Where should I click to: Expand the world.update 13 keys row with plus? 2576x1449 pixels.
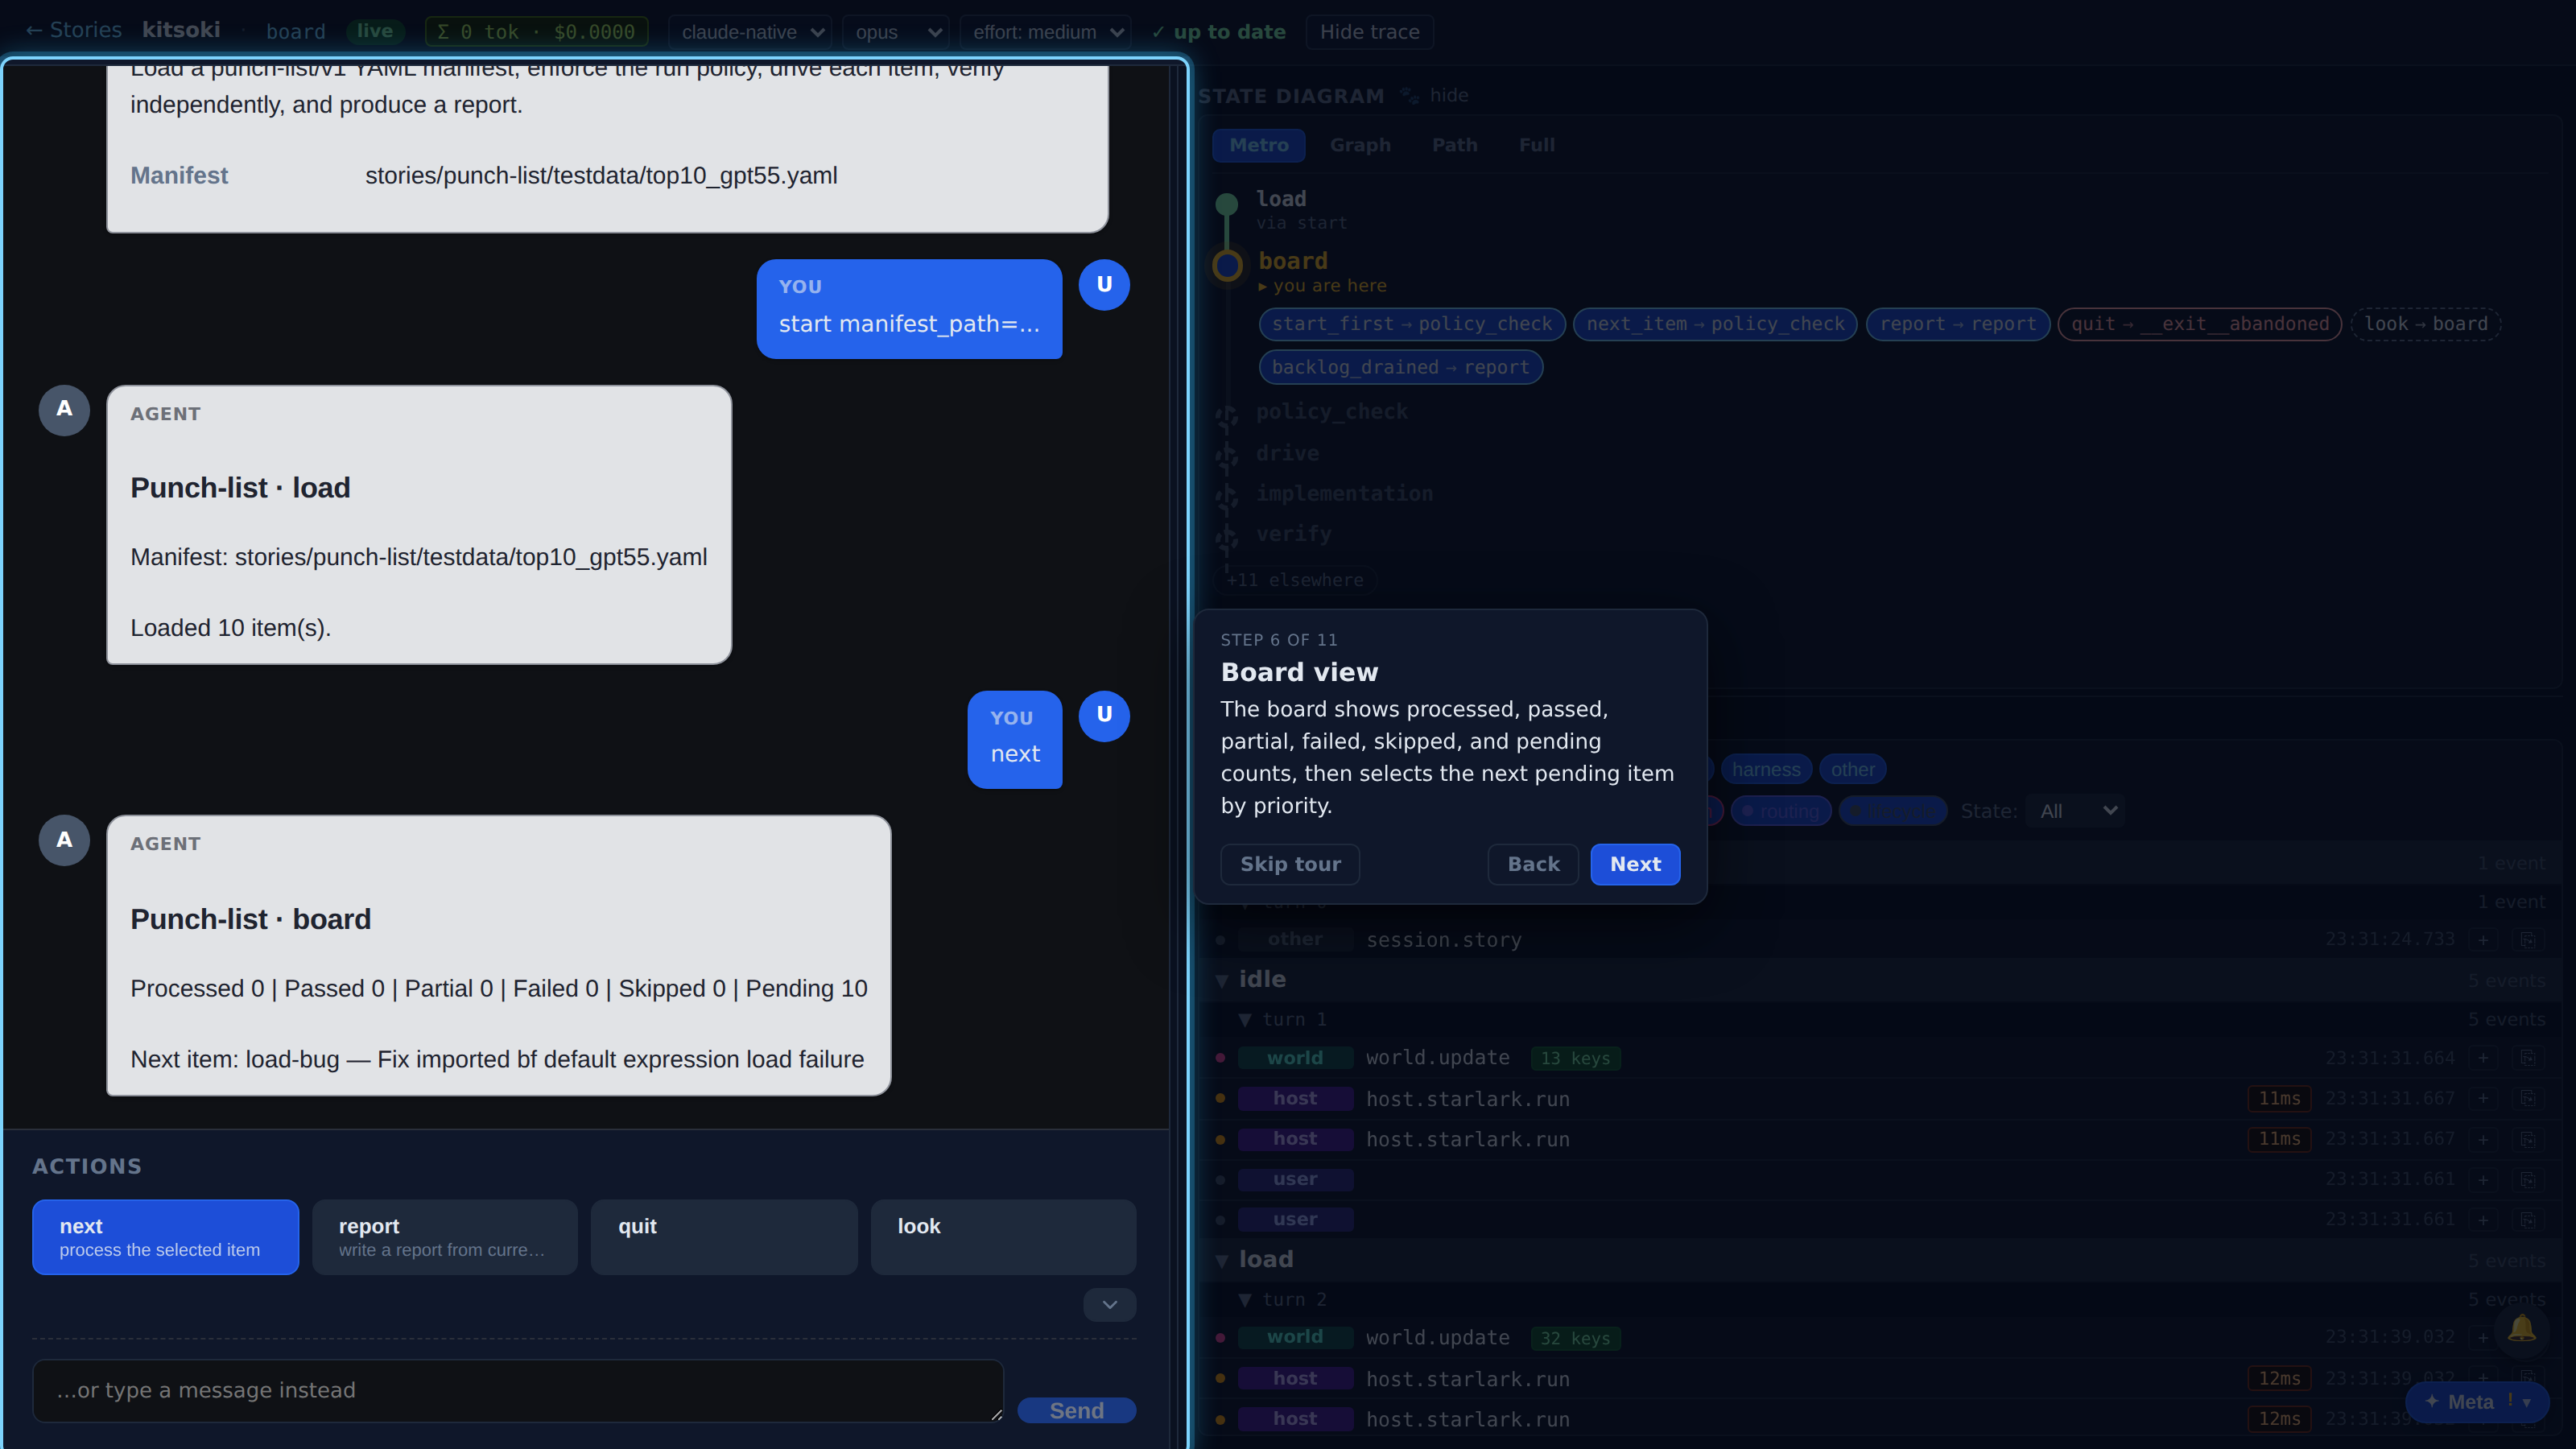click(2483, 1058)
